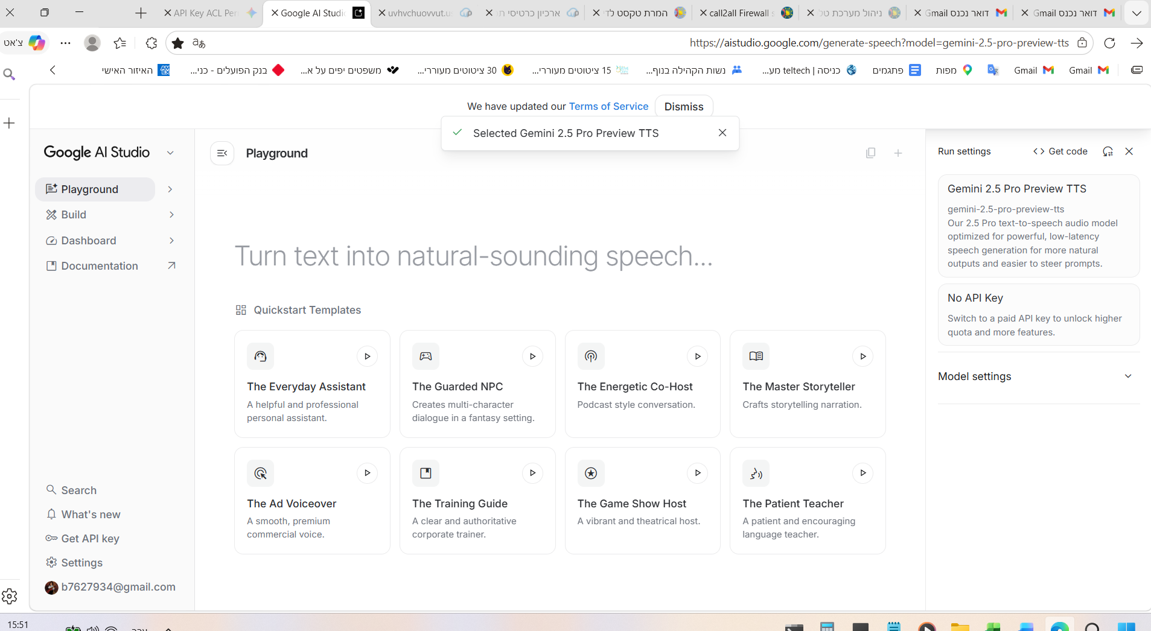The height and width of the screenshot is (631, 1151).
Task: Click the Game Show Host star icon
Action: click(591, 474)
